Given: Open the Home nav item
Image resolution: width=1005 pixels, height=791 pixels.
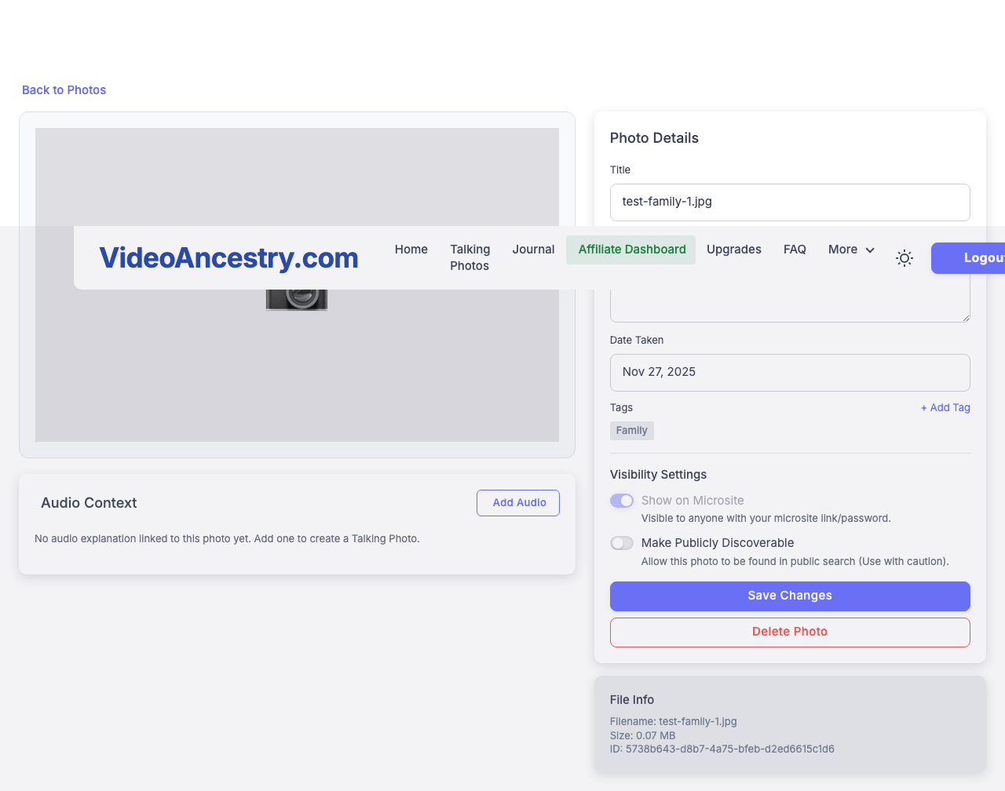Looking at the screenshot, I should click(411, 250).
